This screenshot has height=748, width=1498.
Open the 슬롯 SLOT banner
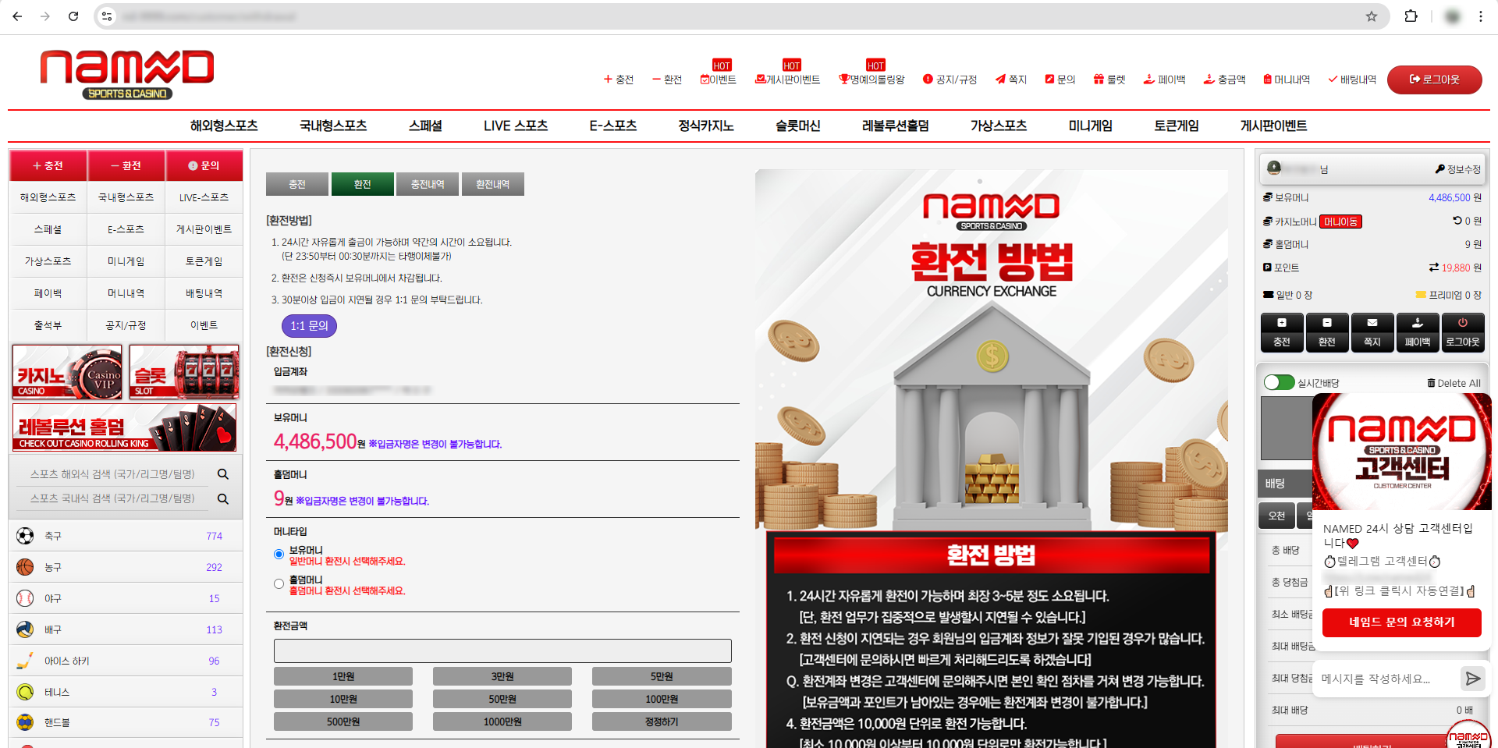pos(184,372)
